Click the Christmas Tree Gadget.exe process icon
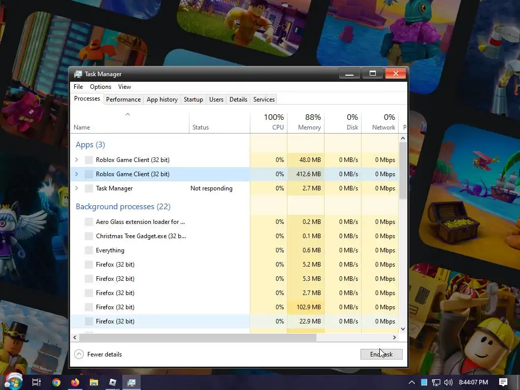The image size is (520, 390). (x=89, y=236)
